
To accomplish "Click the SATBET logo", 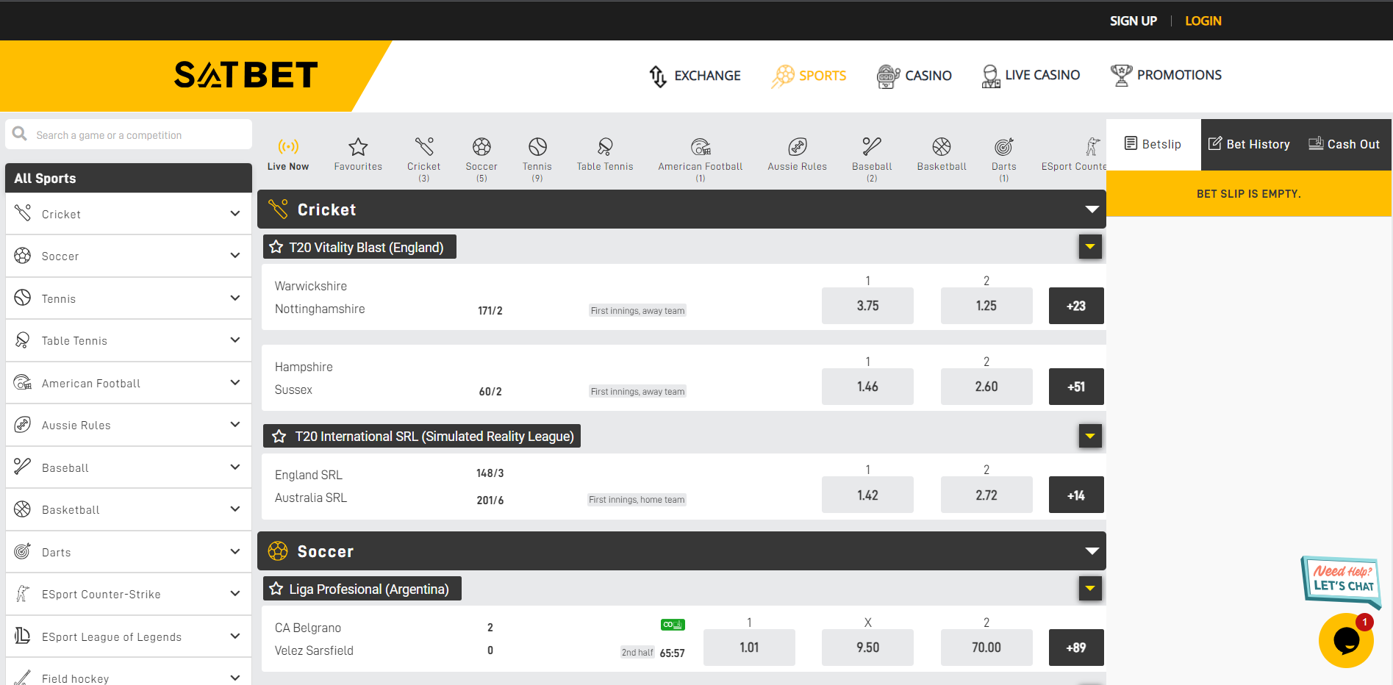I will point(246,75).
